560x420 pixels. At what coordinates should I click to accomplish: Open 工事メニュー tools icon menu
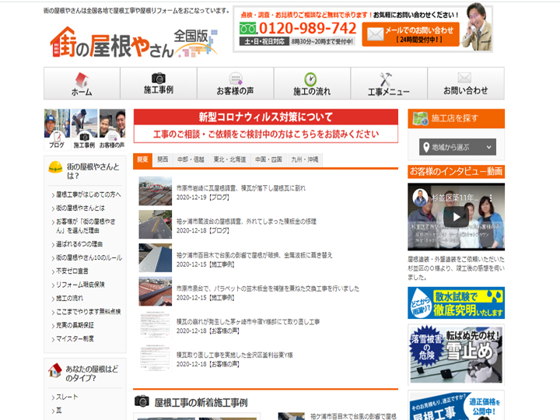click(x=389, y=83)
